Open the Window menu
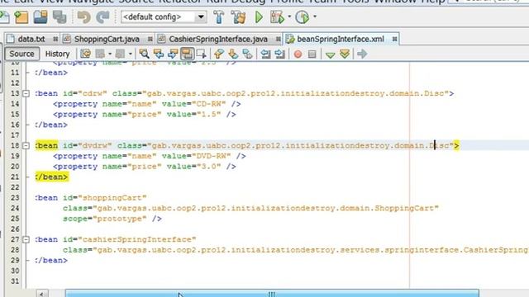Image resolution: width=529 pixels, height=297 pixels. point(394,2)
